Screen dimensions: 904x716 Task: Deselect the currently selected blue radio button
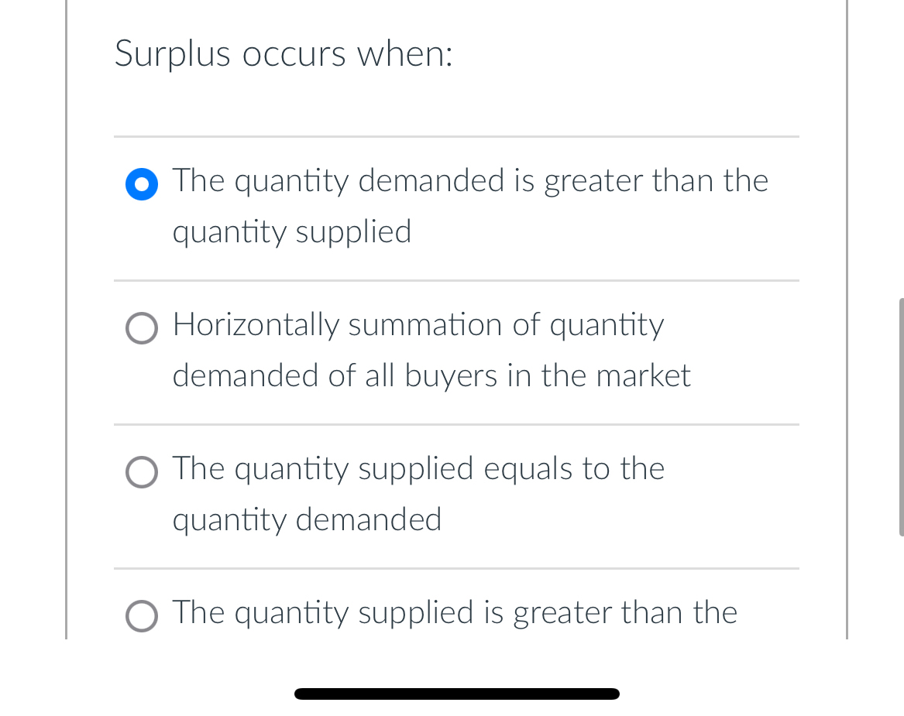tap(141, 184)
